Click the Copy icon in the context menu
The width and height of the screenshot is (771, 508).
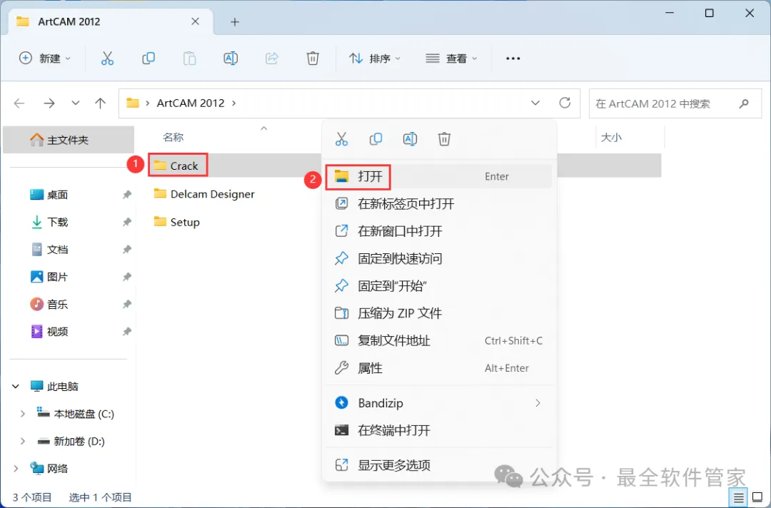click(x=376, y=139)
